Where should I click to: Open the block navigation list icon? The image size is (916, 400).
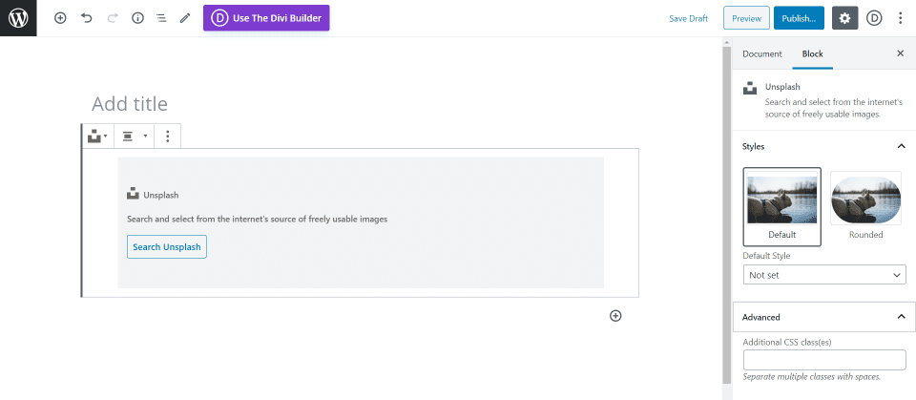pos(161,18)
